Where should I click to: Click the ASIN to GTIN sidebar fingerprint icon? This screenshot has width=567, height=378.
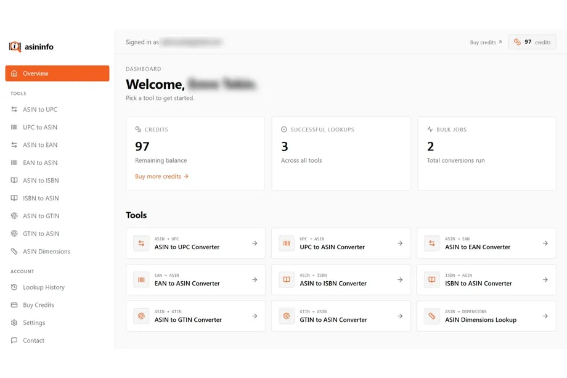click(14, 216)
